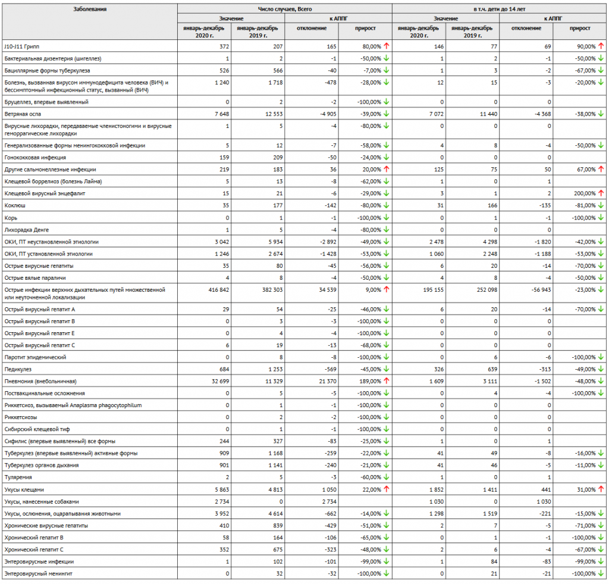Click the red arrow beside upper respiratory infections 9,00%
The width and height of the screenshot is (609, 584).
coord(386,289)
